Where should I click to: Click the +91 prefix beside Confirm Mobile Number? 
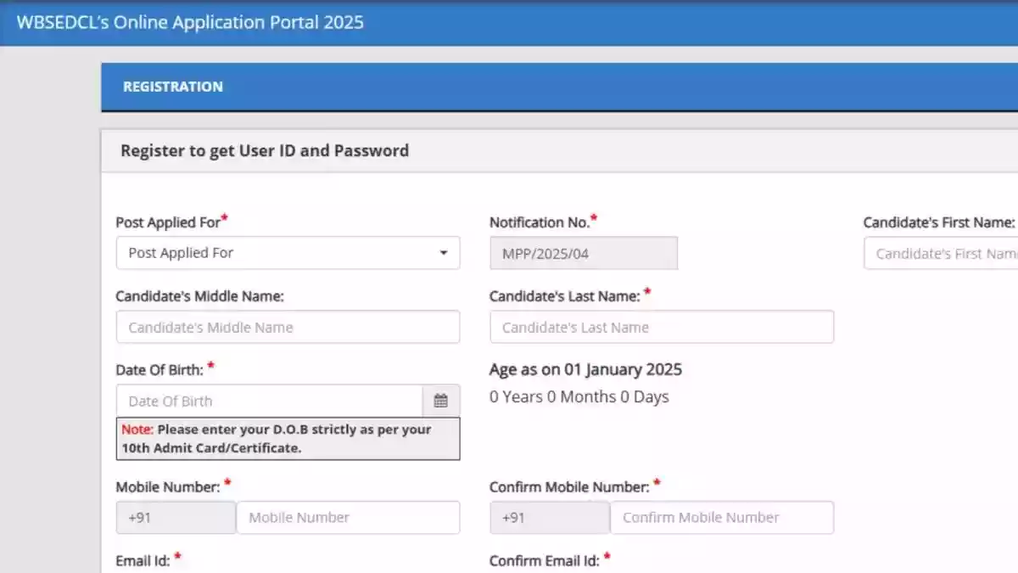[x=550, y=517]
